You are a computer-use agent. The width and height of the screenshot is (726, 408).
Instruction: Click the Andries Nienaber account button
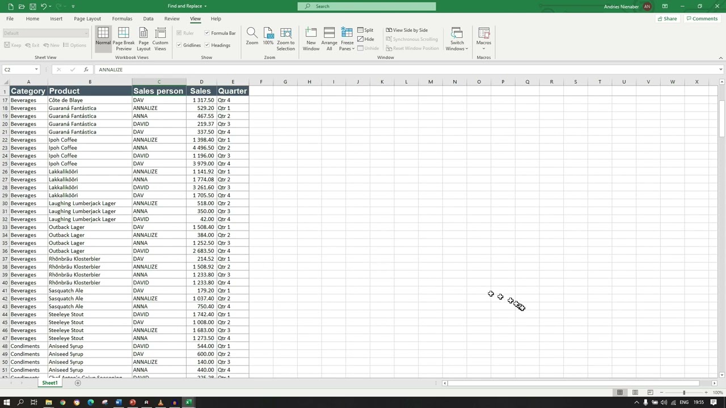point(627,6)
